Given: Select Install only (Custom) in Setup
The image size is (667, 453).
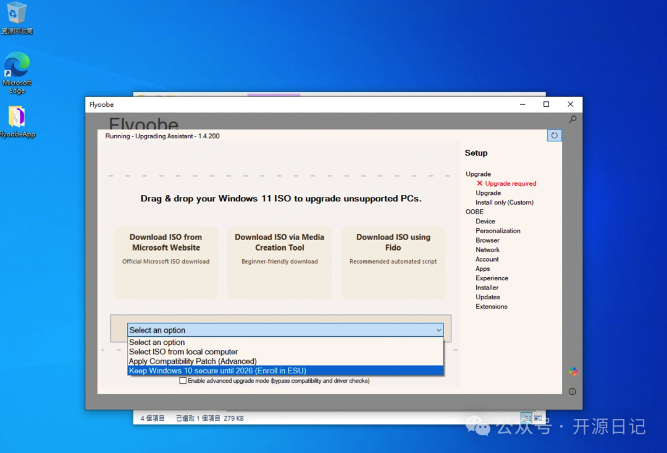Looking at the screenshot, I should coord(504,202).
